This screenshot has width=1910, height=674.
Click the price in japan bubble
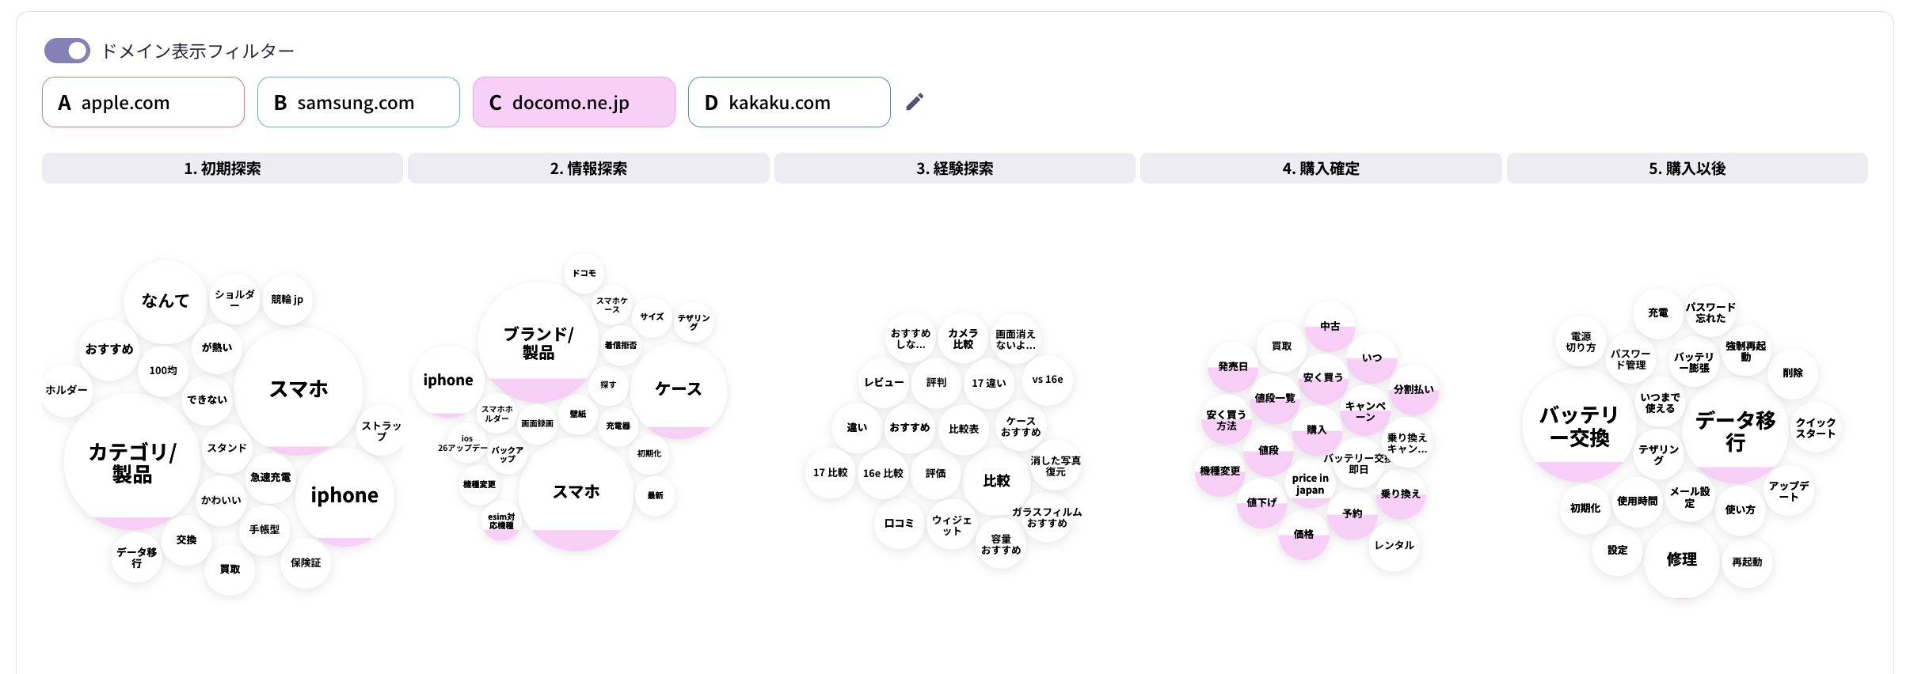[1311, 484]
